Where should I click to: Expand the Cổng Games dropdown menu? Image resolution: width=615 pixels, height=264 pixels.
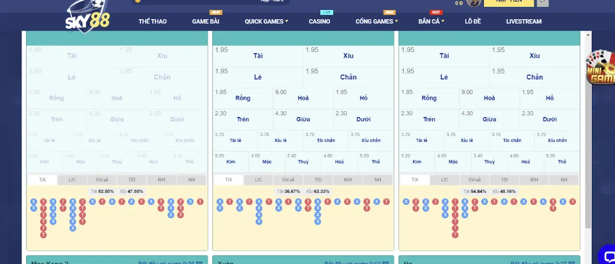pyautogui.click(x=377, y=21)
